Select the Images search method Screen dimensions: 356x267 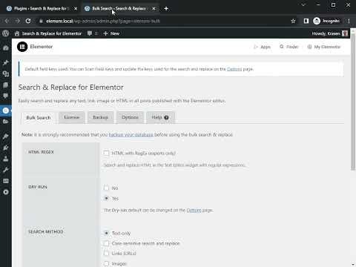(106, 263)
